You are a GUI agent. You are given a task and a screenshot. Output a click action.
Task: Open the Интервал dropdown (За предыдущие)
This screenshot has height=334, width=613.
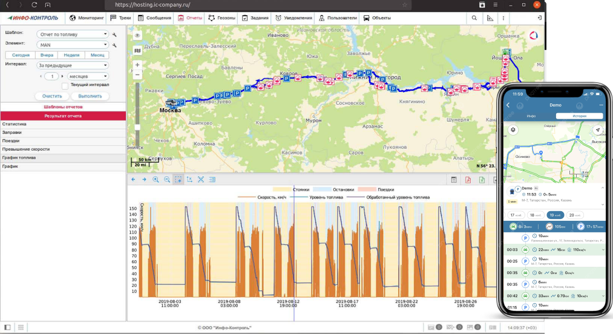point(73,65)
